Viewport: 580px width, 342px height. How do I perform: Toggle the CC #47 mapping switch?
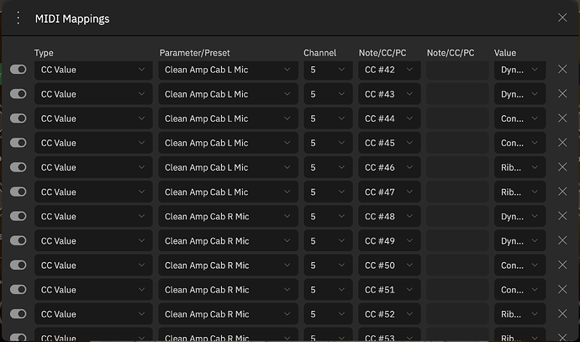click(18, 192)
